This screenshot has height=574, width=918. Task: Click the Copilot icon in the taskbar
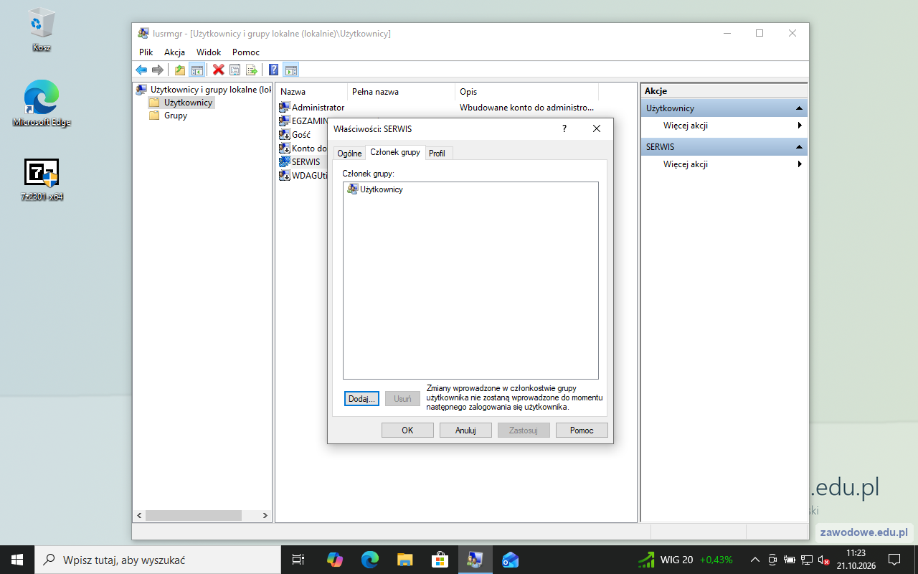[x=335, y=560]
